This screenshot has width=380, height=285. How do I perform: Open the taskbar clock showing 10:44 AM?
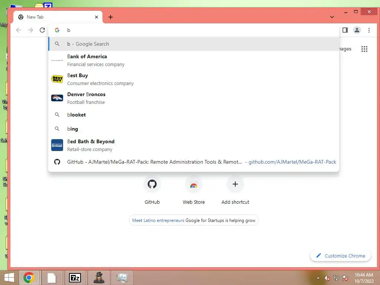point(364,278)
